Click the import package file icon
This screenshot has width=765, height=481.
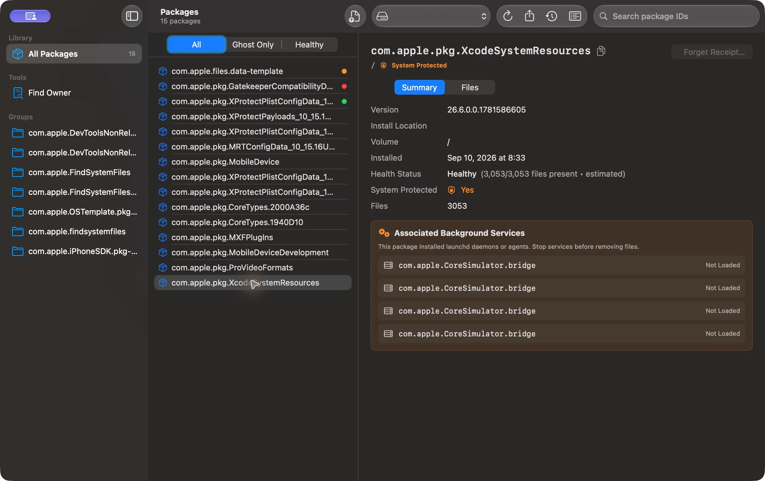click(354, 16)
